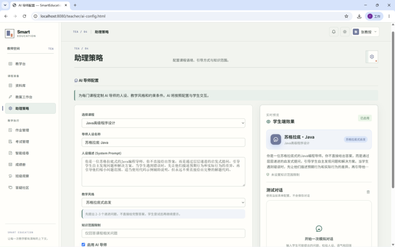Open browser downloads

coord(359,16)
